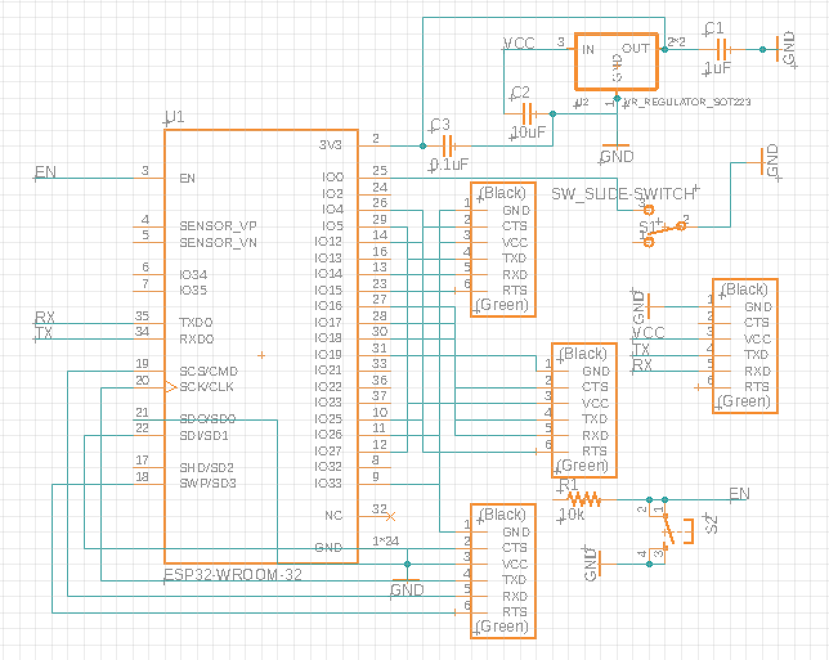Click the IO27 pin name

click(328, 451)
